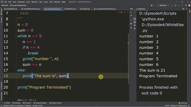Open the user account icon dropdown
191x107 pixels.
pos(152,5)
